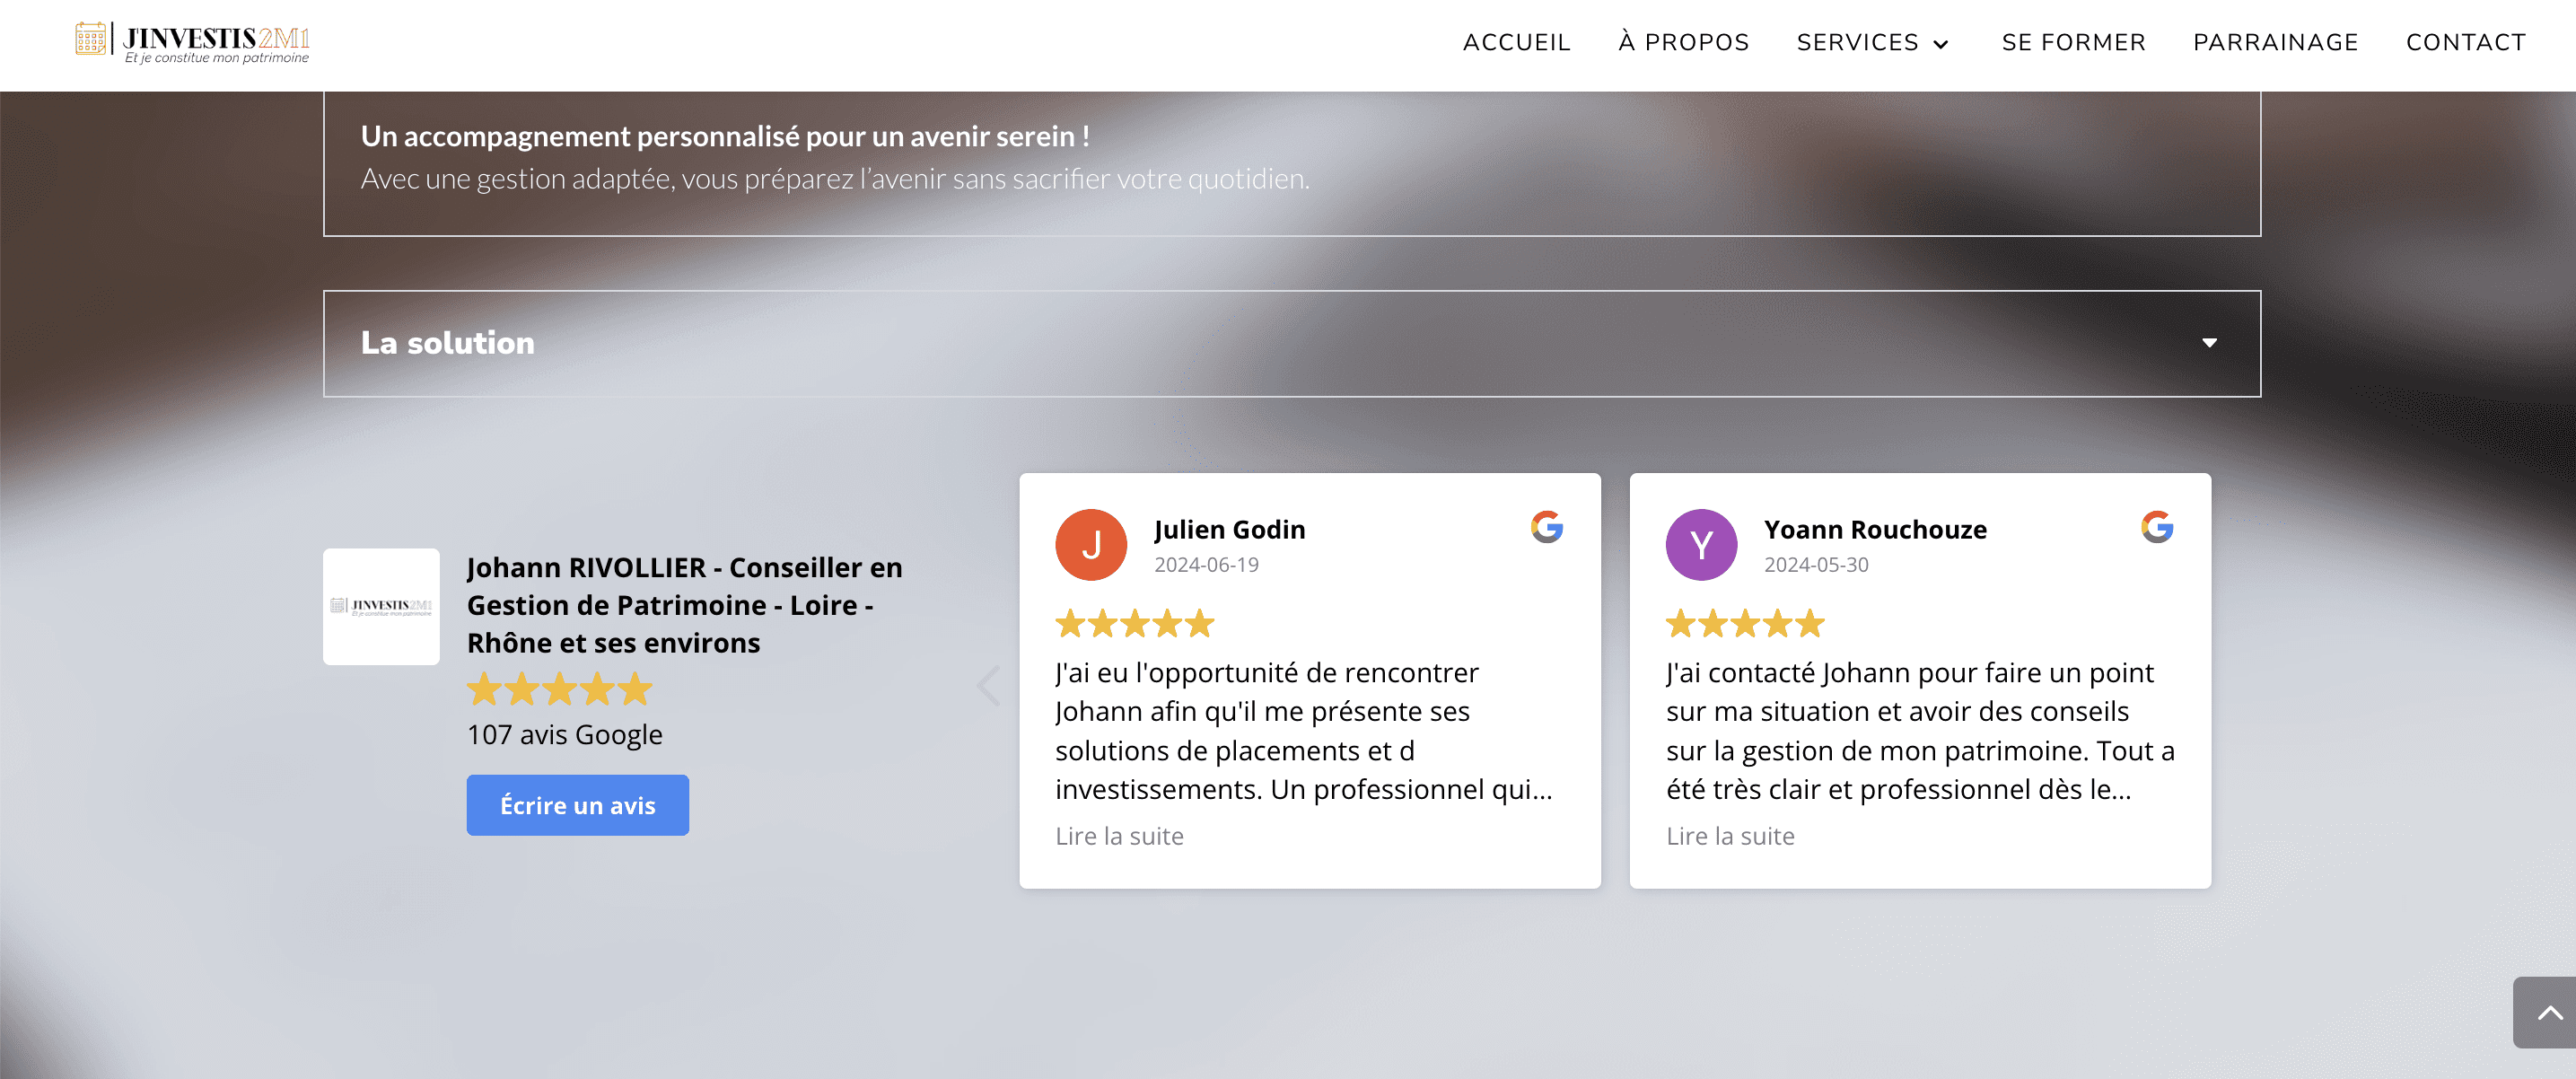Click the 'Écrire un avis' button

(576, 804)
